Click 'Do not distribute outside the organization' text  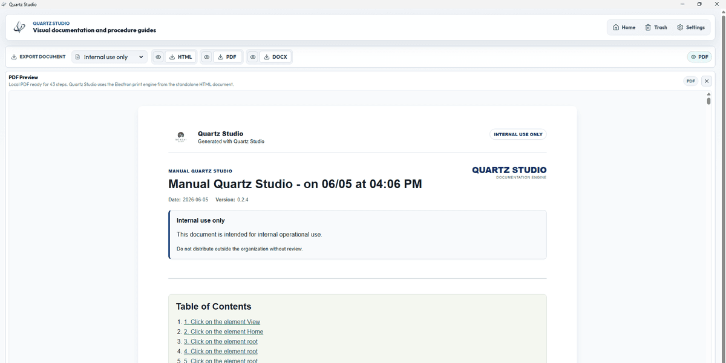(240, 249)
